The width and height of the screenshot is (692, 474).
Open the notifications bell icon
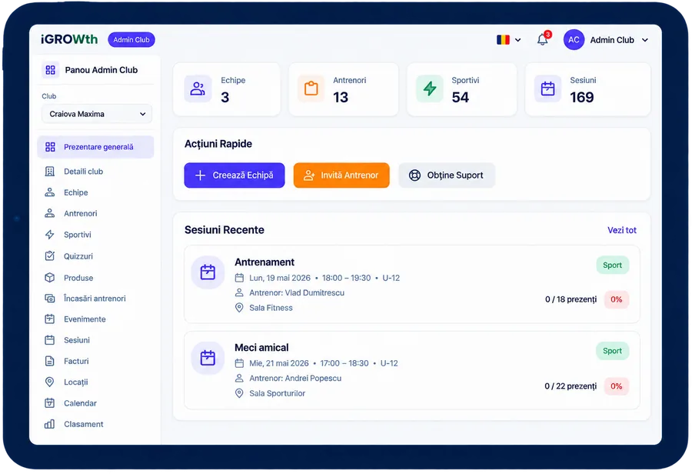tap(542, 40)
